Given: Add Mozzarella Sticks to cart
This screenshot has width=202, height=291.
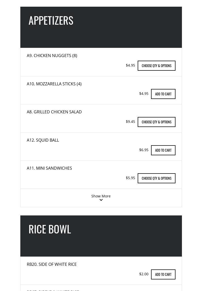Looking at the screenshot, I should pyautogui.click(x=163, y=94).
